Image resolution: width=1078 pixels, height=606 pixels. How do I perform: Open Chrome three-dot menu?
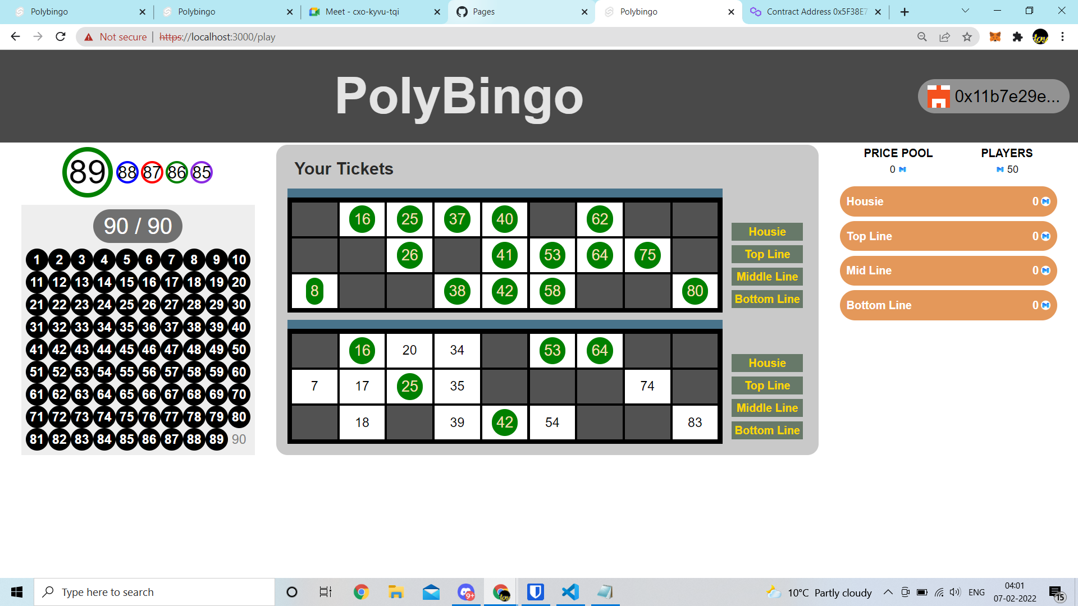pyautogui.click(x=1062, y=37)
